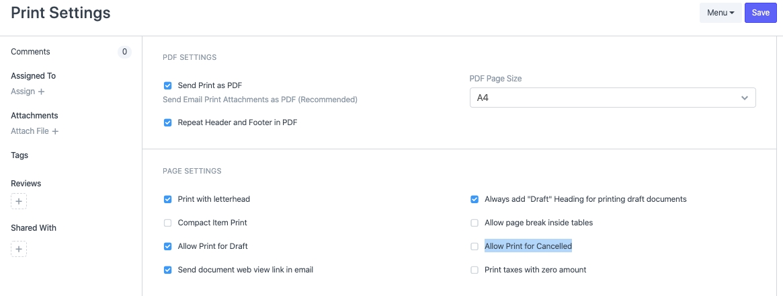Click the plus box under Shared With
Viewport: 783px width, 296px height.
tap(19, 249)
